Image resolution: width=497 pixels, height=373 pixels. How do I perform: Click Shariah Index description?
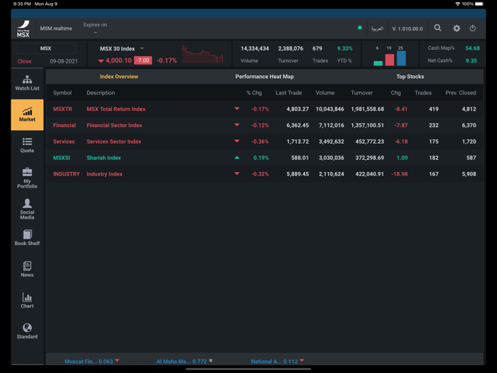point(104,158)
